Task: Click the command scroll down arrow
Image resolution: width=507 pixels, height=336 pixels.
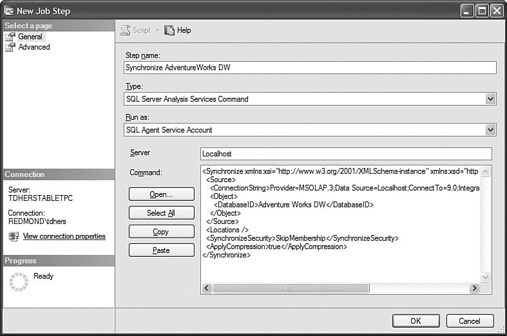Action: [485, 277]
